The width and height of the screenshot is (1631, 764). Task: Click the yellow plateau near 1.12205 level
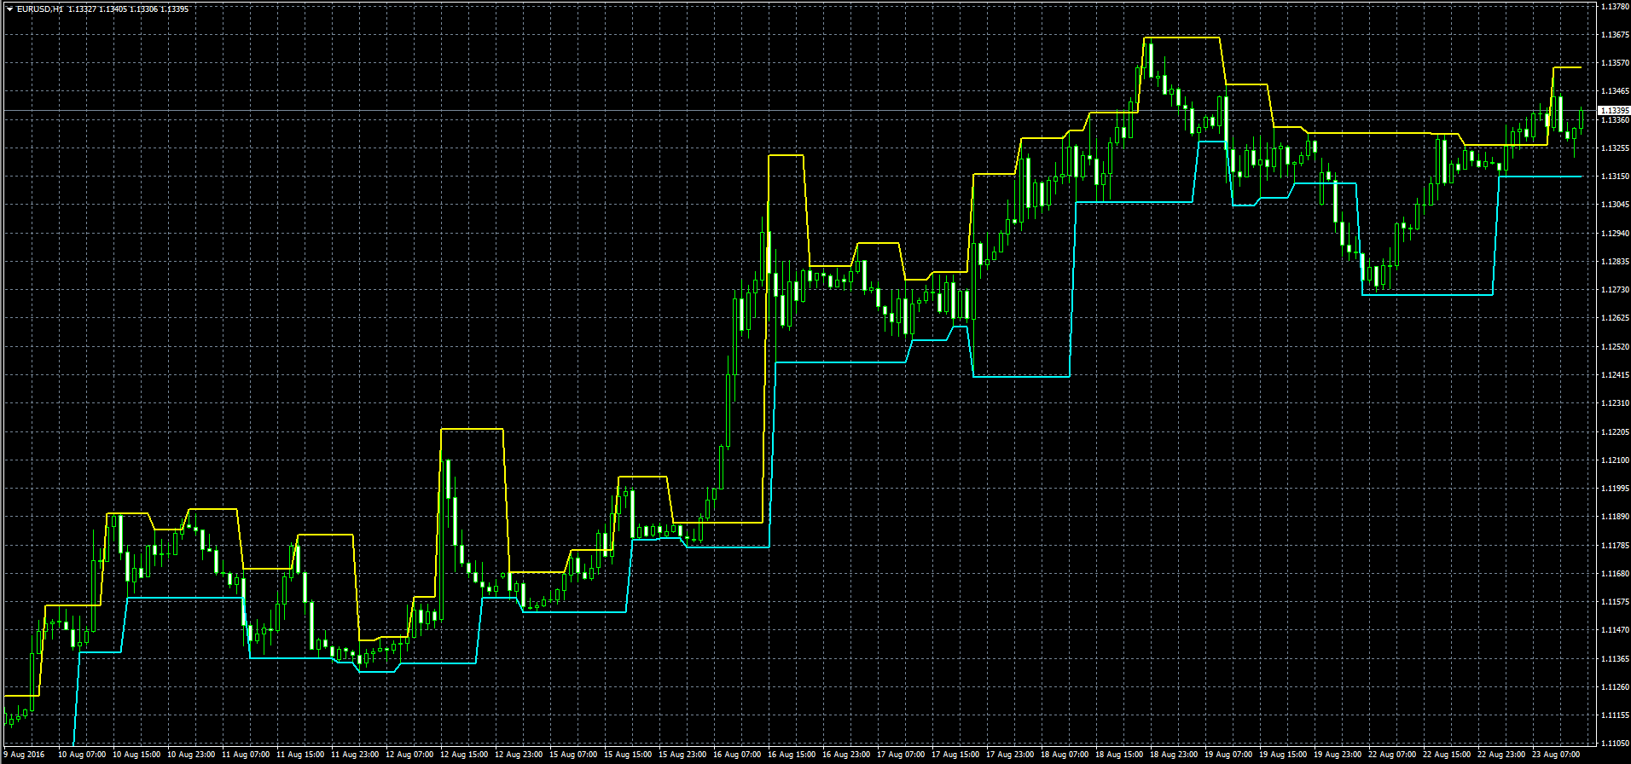472,429
